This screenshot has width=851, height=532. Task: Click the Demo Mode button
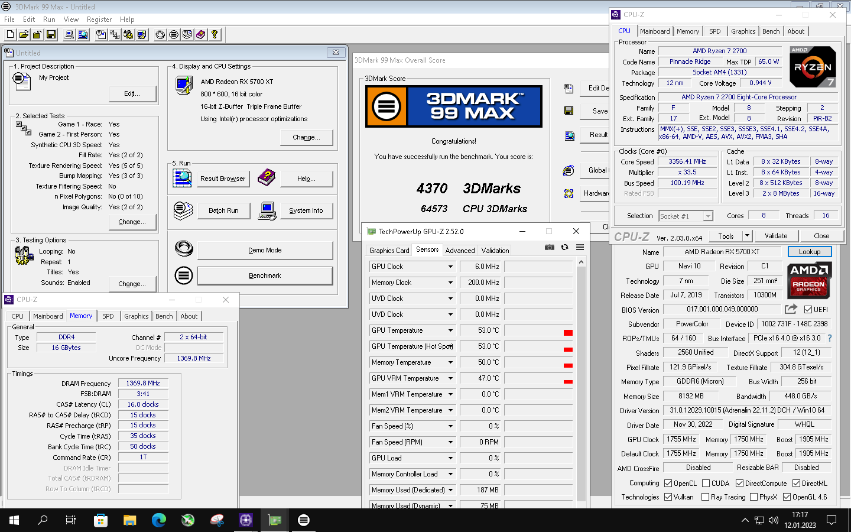point(265,250)
